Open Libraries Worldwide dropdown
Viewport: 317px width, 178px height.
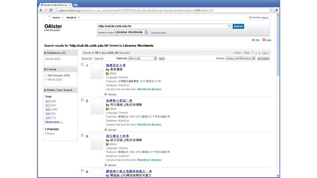point(131,32)
